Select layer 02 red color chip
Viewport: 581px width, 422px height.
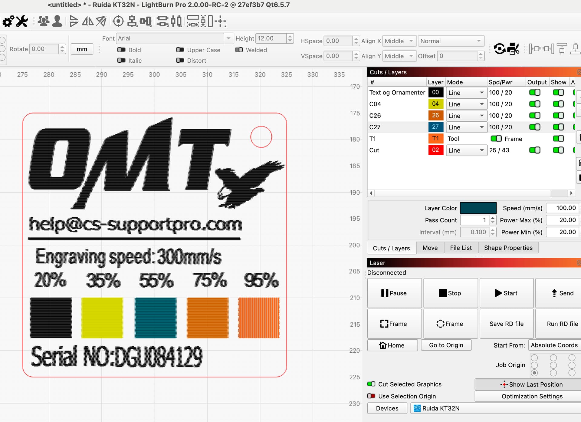pyautogui.click(x=435, y=150)
